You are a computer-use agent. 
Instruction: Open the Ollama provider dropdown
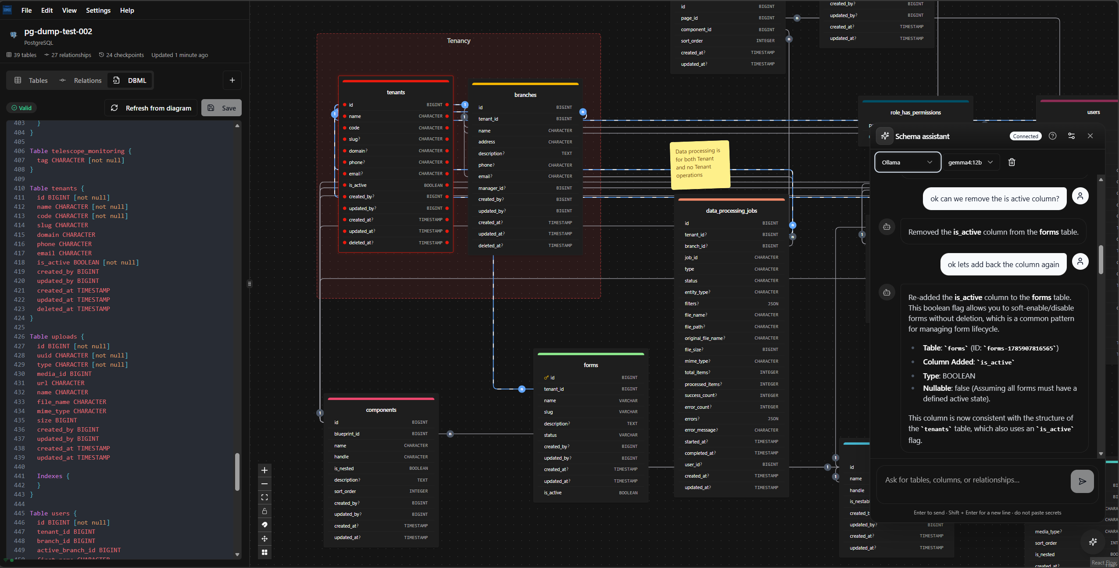click(908, 162)
